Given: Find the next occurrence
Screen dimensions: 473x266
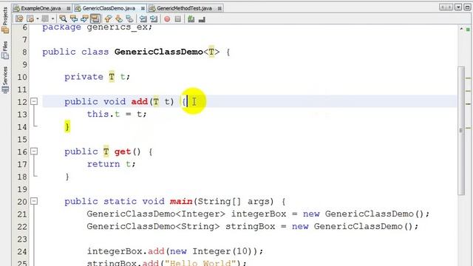Looking at the screenshot, I should pos(84,19).
